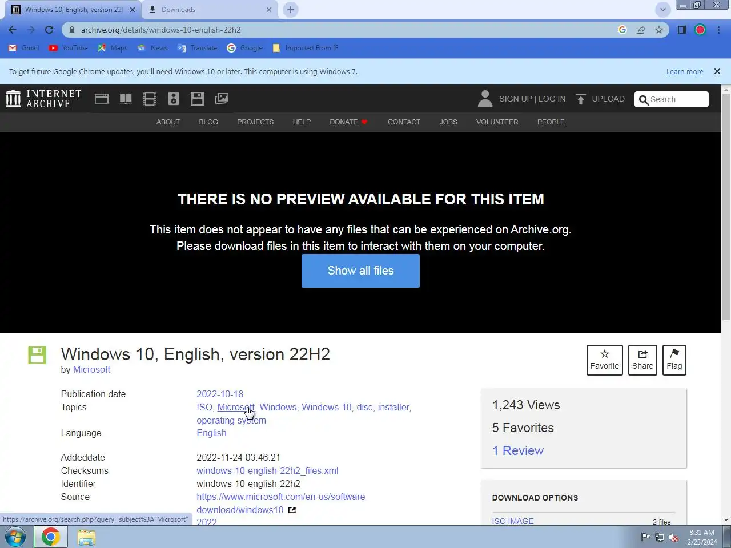The height and width of the screenshot is (548, 731).
Task: Open the Texts (book) media icon
Action: tap(126, 99)
